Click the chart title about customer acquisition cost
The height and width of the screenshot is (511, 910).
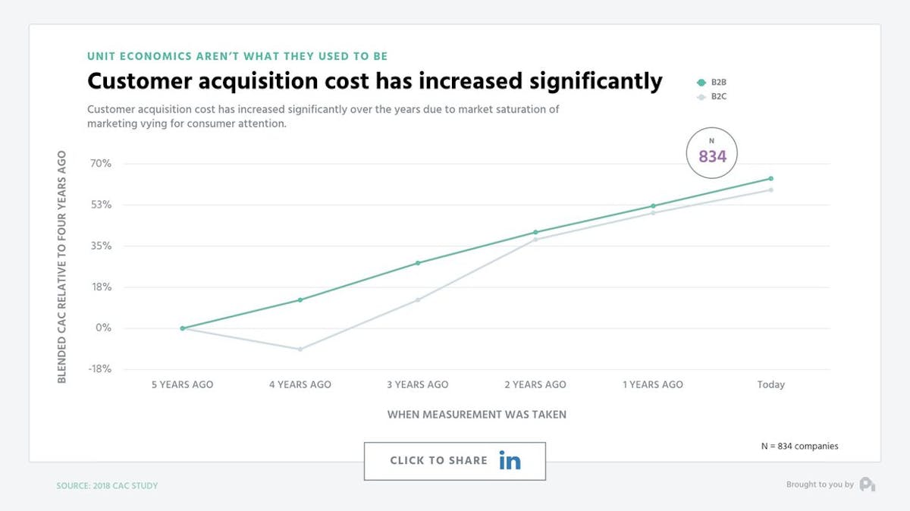click(x=375, y=81)
